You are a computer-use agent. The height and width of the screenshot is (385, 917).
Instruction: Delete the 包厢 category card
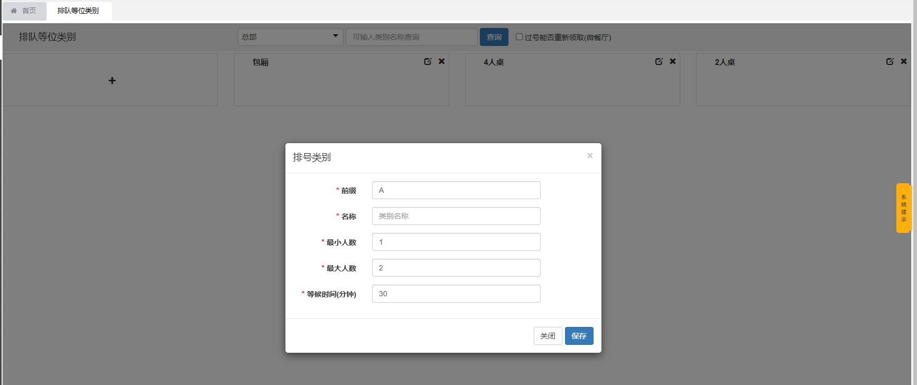click(442, 62)
